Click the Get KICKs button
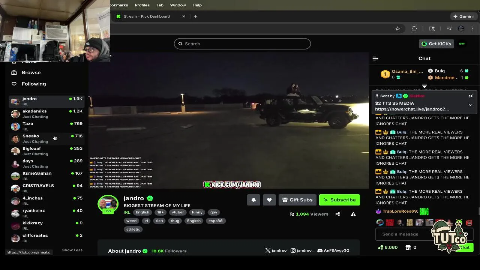 [436, 44]
